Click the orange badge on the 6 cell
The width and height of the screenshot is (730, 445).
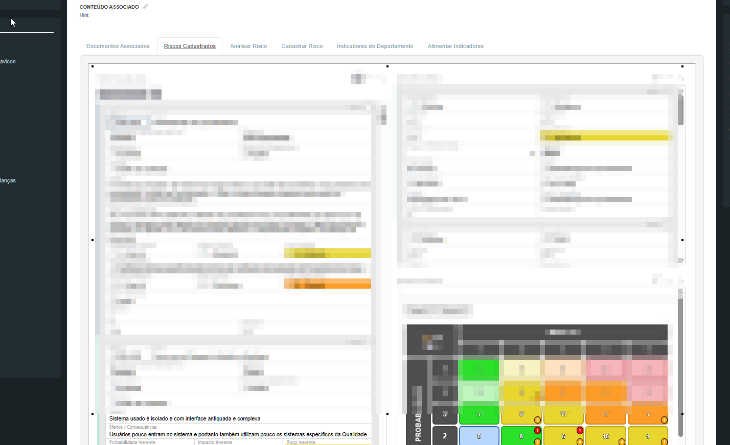(580, 442)
